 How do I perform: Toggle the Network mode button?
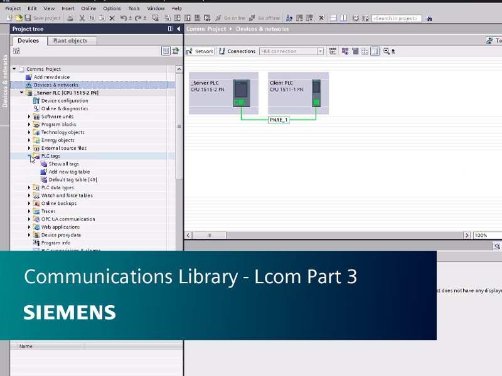[199, 51]
